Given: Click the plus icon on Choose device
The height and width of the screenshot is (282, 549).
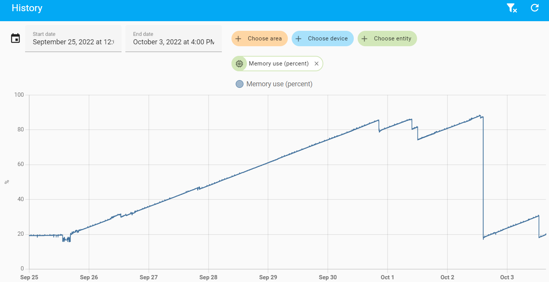Looking at the screenshot, I should pos(298,38).
